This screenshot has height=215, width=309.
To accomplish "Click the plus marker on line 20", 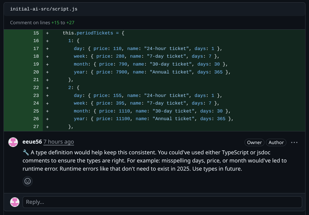I will (x=47, y=72).
